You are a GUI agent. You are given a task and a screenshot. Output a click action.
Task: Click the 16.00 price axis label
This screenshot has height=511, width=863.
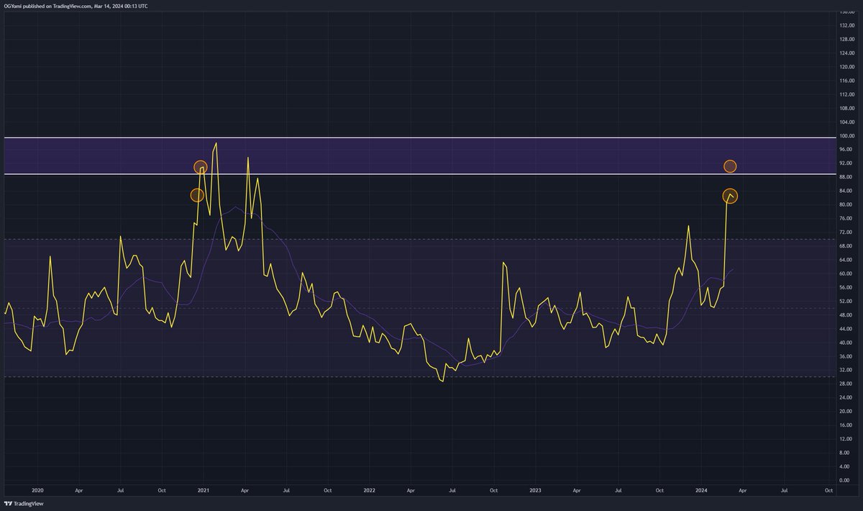coord(847,425)
